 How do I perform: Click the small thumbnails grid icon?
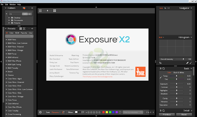pos(40,11)
